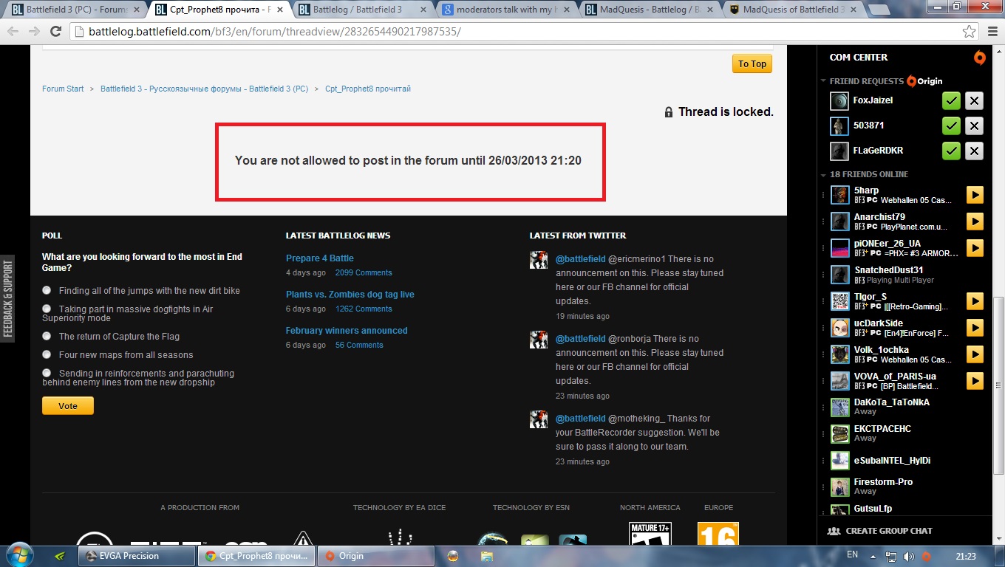Open options handle next to 5harp
This screenshot has width=1005, height=567.
[x=824, y=195]
